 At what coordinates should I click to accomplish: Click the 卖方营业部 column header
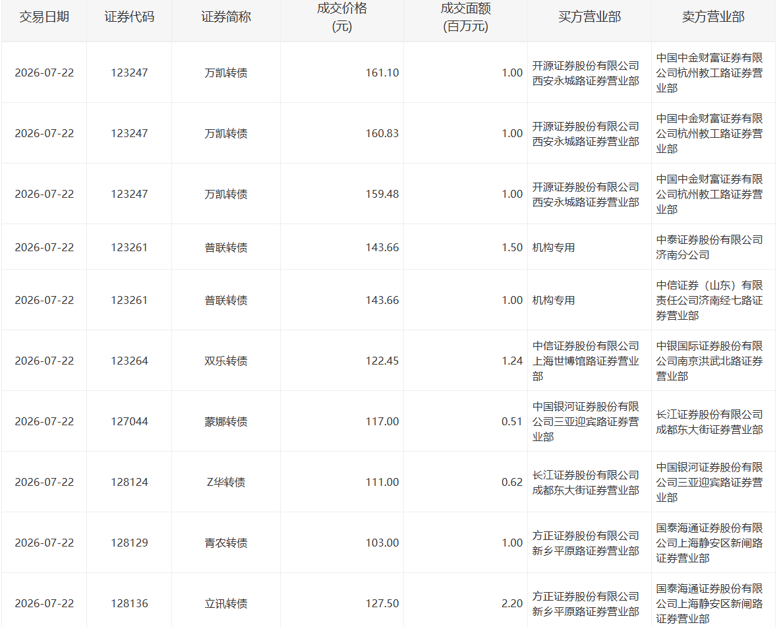[713, 17]
